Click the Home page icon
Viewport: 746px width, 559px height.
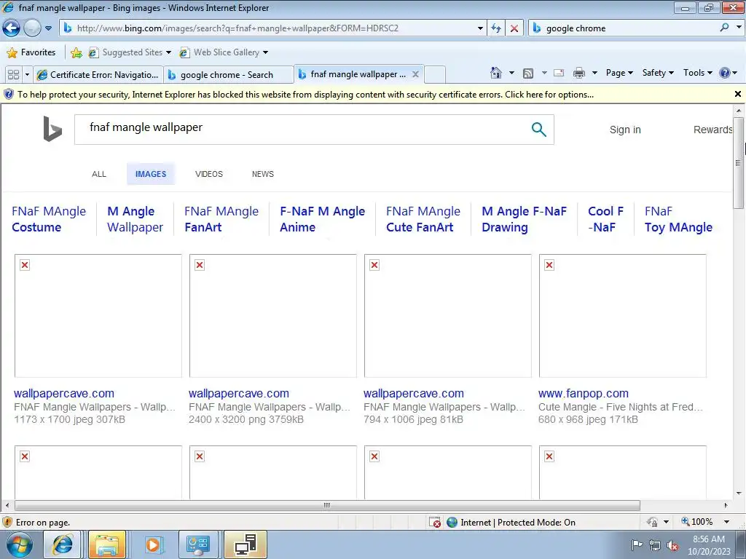[495, 73]
